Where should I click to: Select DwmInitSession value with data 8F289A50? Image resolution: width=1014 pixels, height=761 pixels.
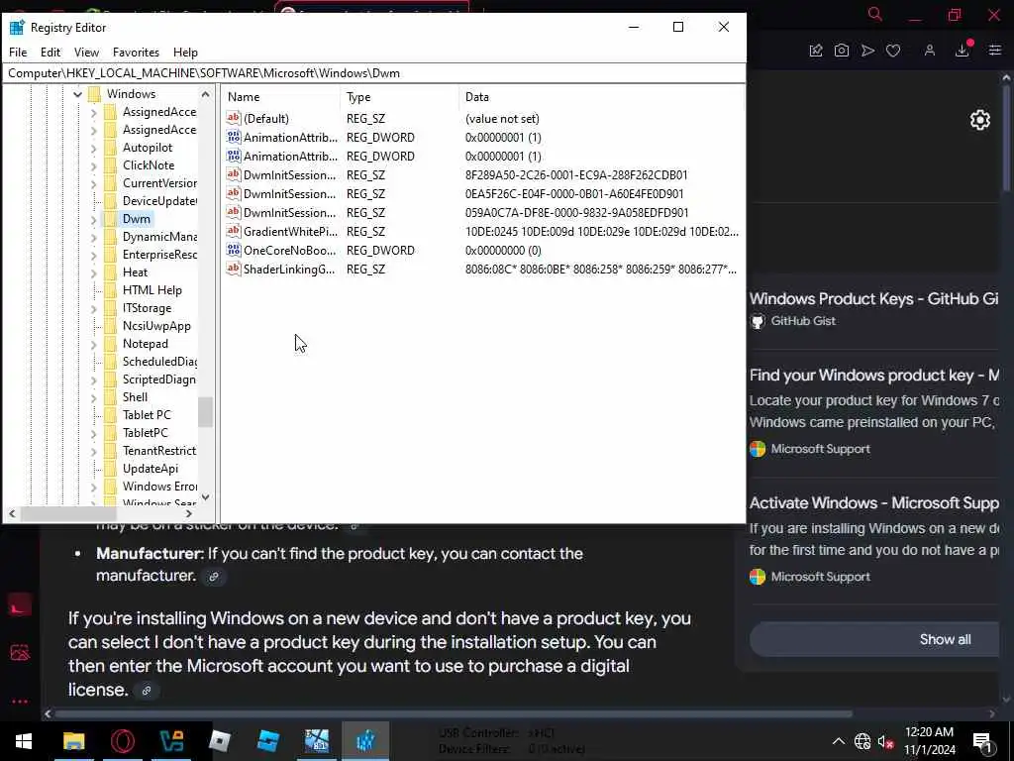[x=289, y=175]
